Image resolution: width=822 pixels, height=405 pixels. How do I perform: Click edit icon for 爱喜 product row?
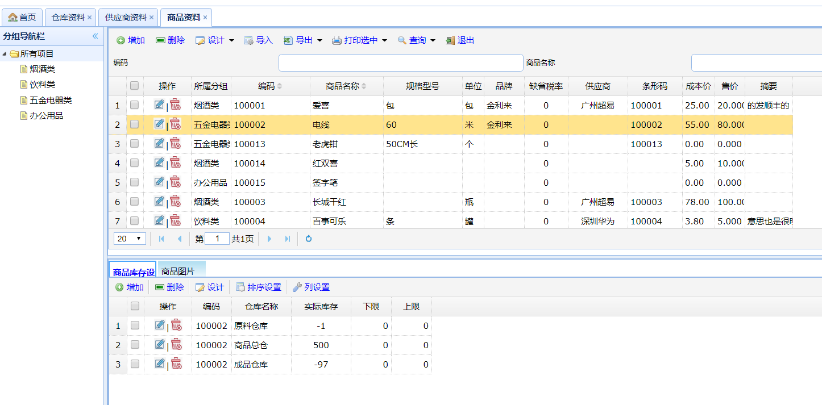159,105
